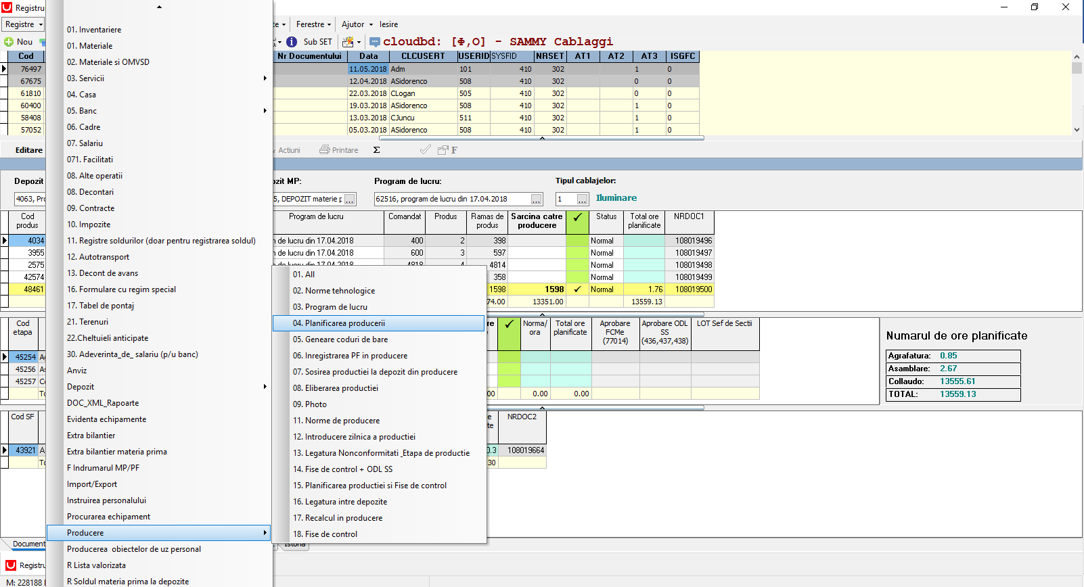Image resolution: width=1084 pixels, height=587 pixels.
Task: Click the taskbar Registru icon at bottom left
Action: click(x=11, y=565)
